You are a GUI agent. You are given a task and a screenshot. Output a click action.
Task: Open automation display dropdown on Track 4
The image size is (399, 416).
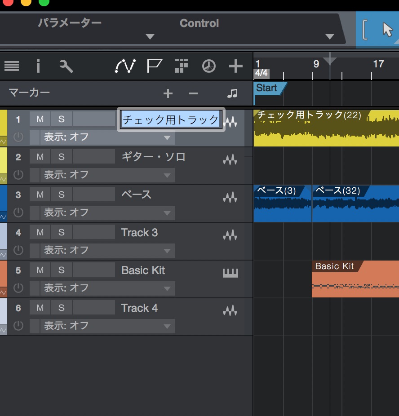pyautogui.click(x=107, y=326)
